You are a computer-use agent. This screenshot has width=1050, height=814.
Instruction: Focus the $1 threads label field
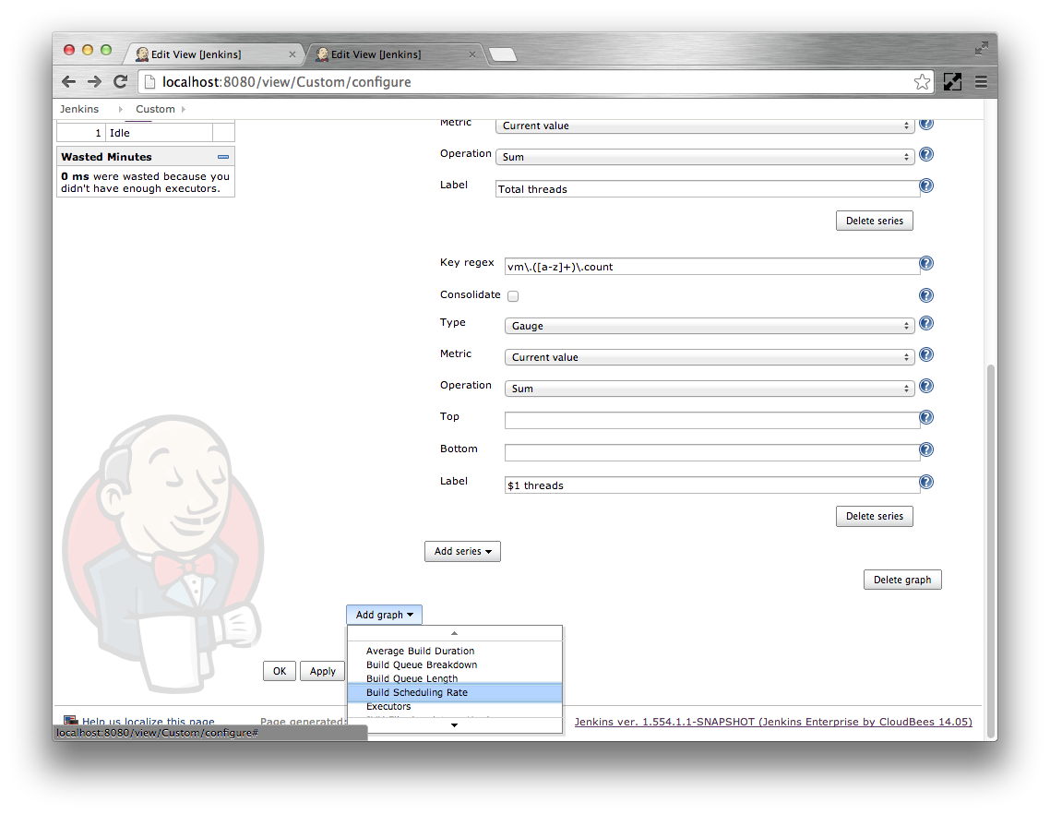711,485
